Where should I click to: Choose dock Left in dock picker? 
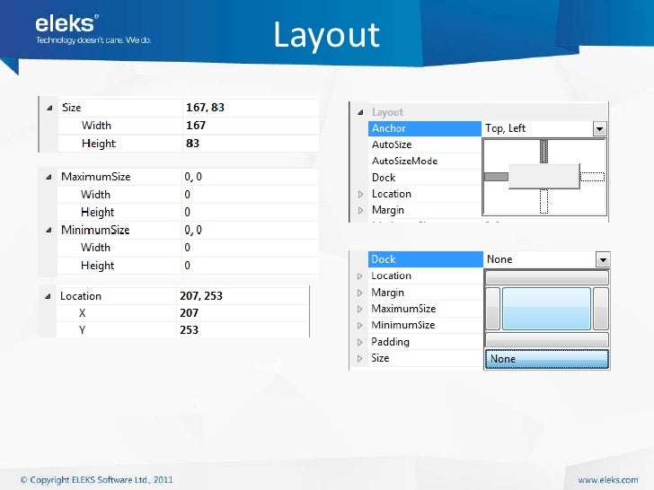(492, 309)
